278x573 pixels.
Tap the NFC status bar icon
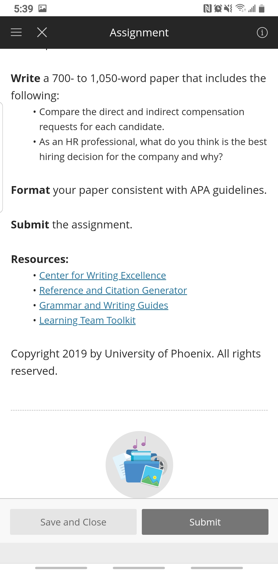pyautogui.click(x=207, y=9)
